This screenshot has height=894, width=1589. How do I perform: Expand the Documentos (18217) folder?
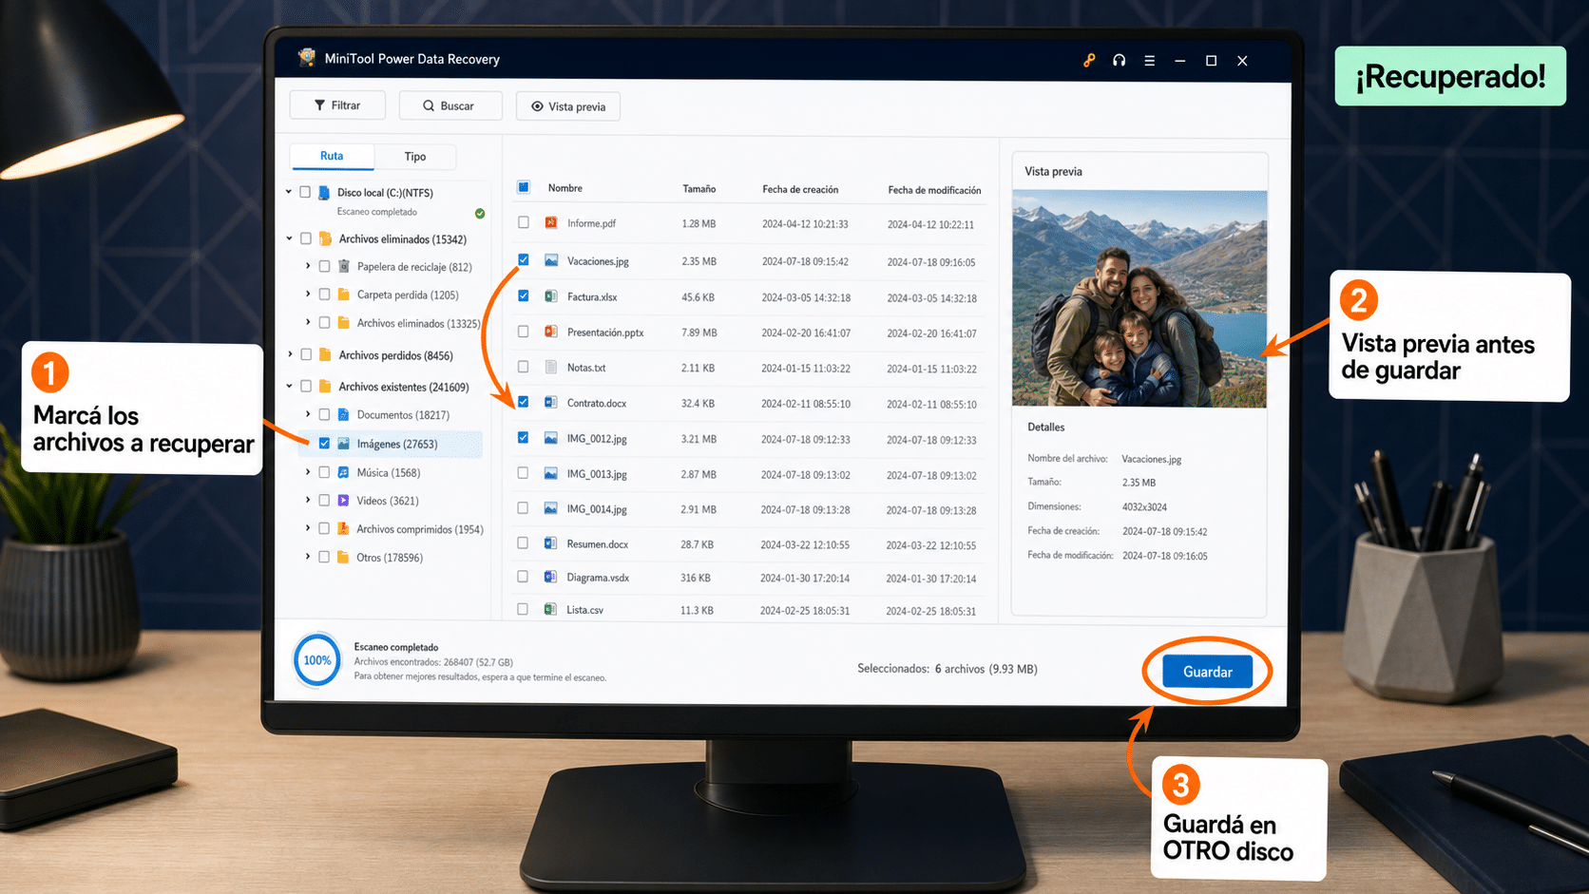tap(308, 414)
